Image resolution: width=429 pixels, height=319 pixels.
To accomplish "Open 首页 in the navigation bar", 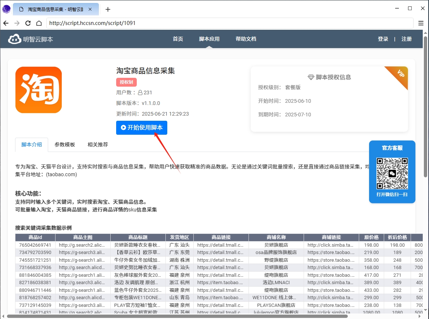I will pos(178,39).
